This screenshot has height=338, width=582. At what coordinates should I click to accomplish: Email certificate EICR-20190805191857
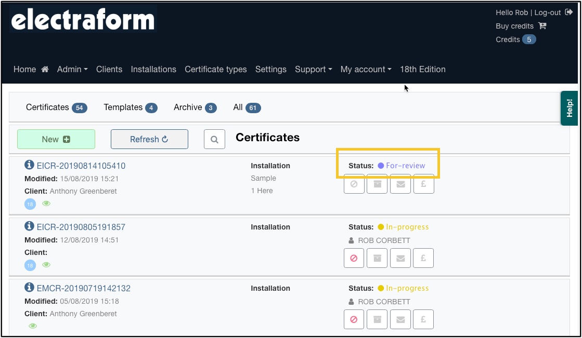[x=400, y=258]
